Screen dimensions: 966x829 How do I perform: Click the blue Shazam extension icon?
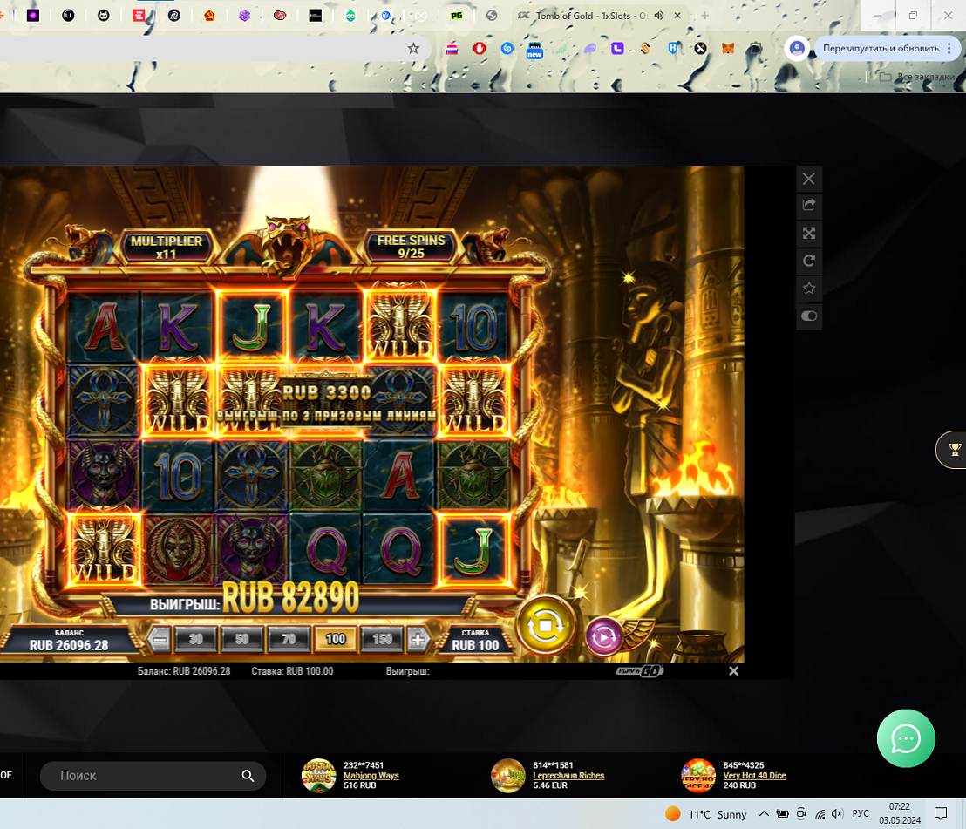[x=507, y=48]
